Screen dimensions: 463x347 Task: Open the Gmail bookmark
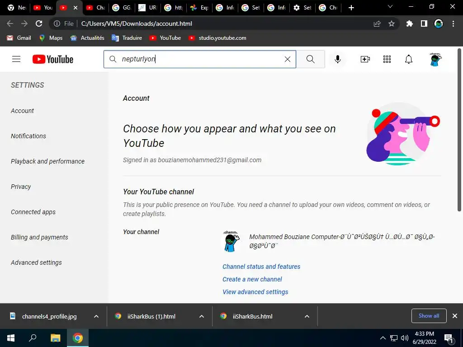pos(19,38)
